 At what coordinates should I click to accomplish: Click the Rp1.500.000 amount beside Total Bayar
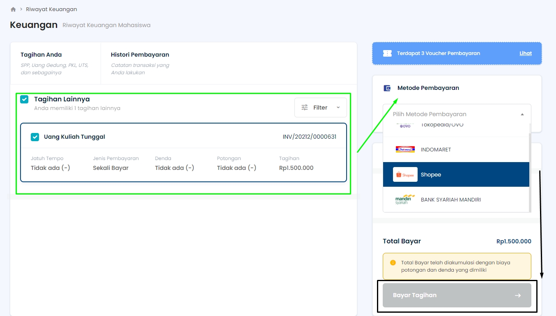click(x=514, y=241)
